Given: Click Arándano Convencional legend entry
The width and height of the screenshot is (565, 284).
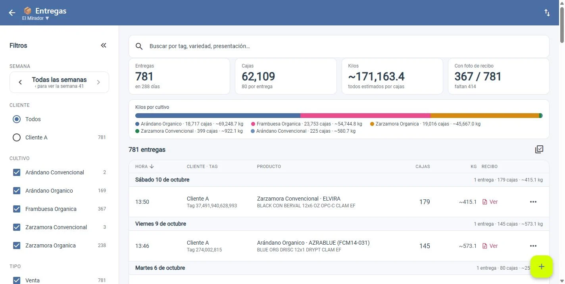Looking at the screenshot, I should pos(303,131).
